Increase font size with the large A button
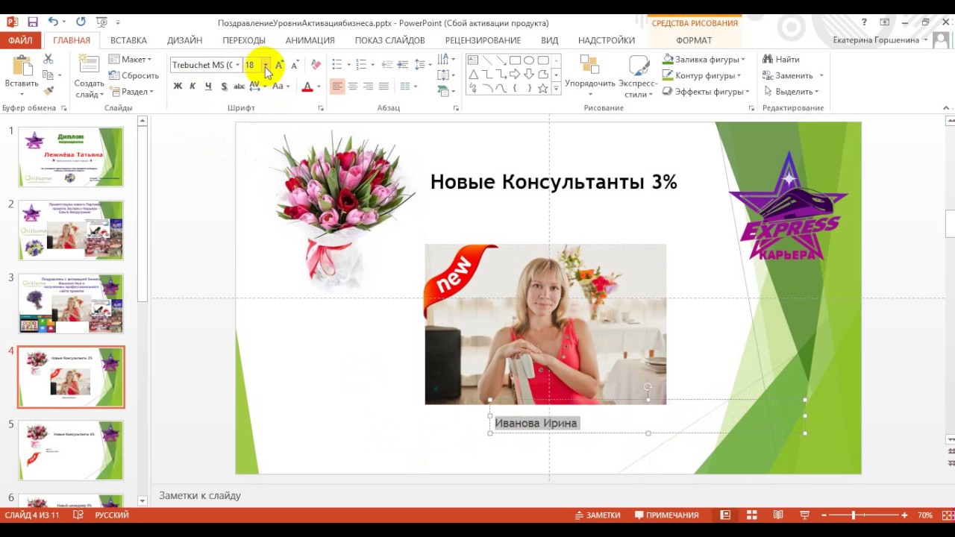Screen dimensions: 955x537 pyautogui.click(x=279, y=65)
